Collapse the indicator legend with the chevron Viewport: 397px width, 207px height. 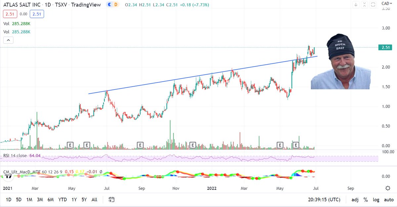[8, 40]
